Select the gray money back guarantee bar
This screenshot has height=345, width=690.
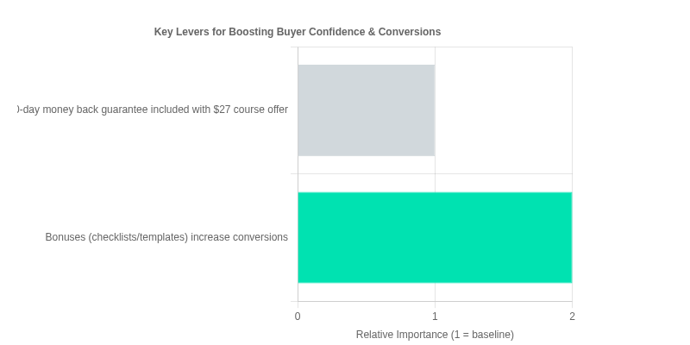click(x=366, y=110)
